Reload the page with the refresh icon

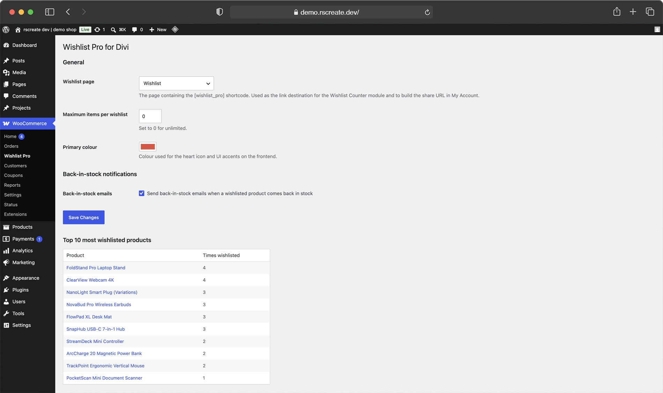click(427, 12)
